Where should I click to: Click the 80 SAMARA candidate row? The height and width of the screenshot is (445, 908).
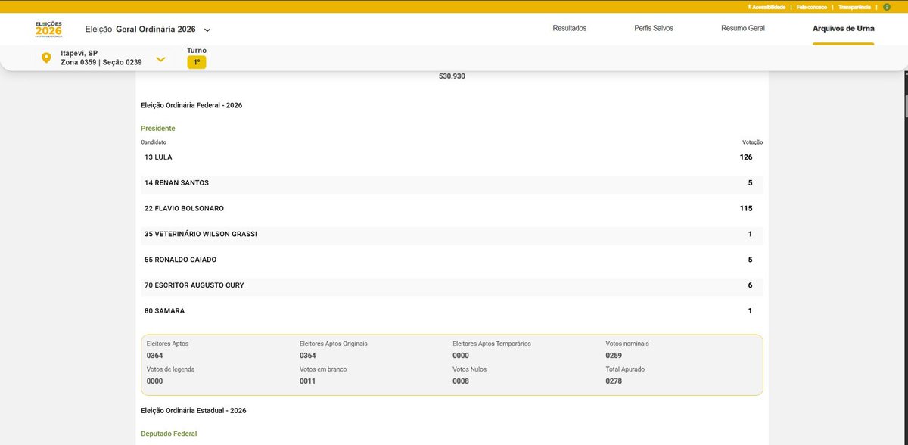452,311
